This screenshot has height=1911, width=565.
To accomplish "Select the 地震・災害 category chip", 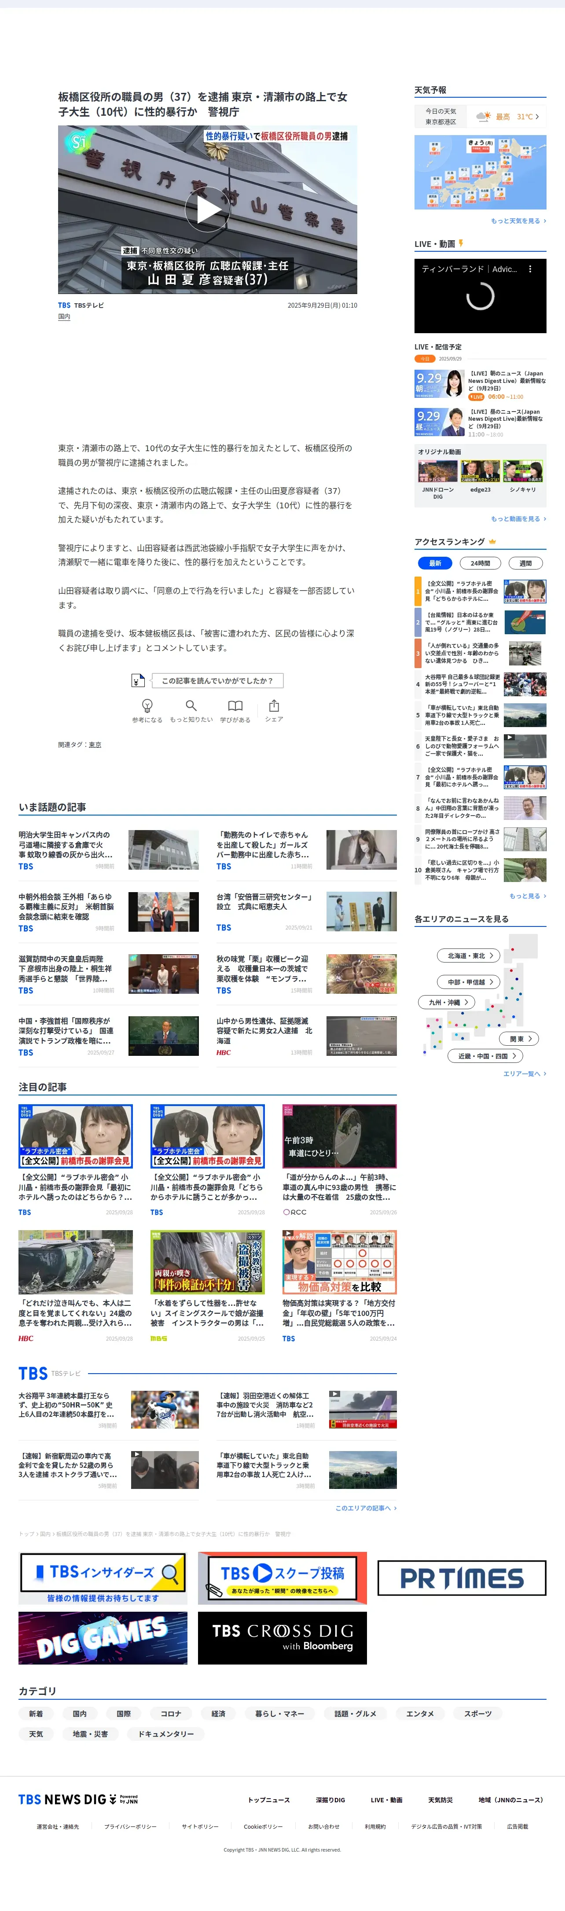I will [x=91, y=1734].
